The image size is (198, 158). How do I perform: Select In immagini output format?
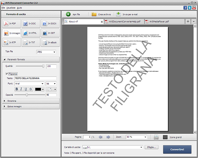[11, 33]
